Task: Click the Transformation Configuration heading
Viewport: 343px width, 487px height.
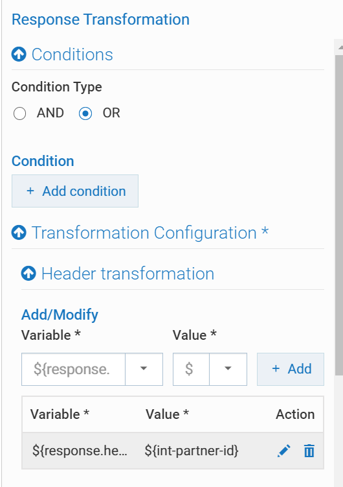Action: pos(150,233)
